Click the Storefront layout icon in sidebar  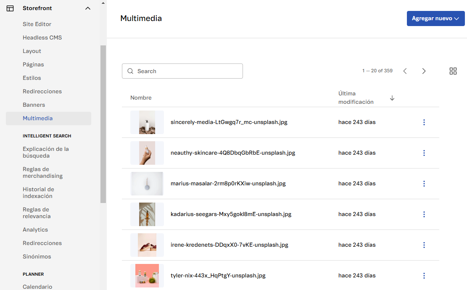coord(10,8)
